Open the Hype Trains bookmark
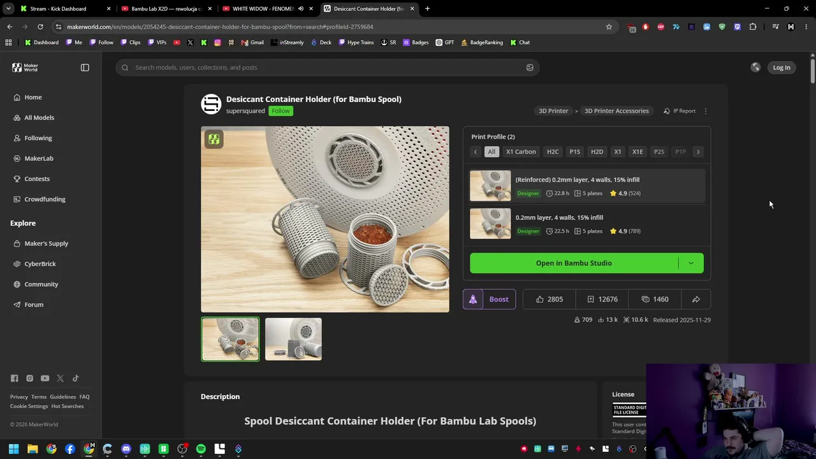This screenshot has height=459, width=816. coord(356,43)
